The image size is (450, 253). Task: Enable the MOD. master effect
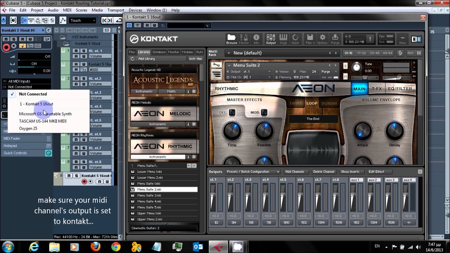pyautogui.click(x=264, y=112)
